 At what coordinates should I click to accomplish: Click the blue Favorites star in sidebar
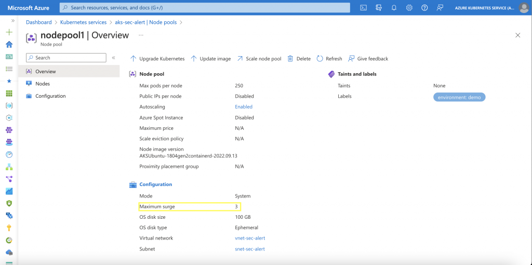pyautogui.click(x=9, y=81)
